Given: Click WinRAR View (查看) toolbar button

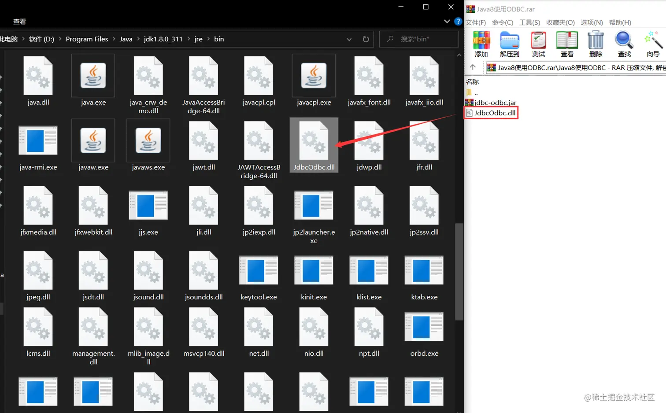Looking at the screenshot, I should coord(567,44).
